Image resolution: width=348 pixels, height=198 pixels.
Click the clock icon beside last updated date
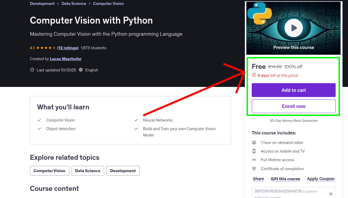(x=32, y=70)
